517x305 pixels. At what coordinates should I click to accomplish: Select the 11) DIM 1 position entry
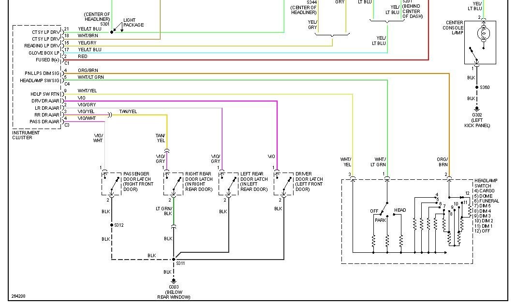pyautogui.click(x=483, y=226)
